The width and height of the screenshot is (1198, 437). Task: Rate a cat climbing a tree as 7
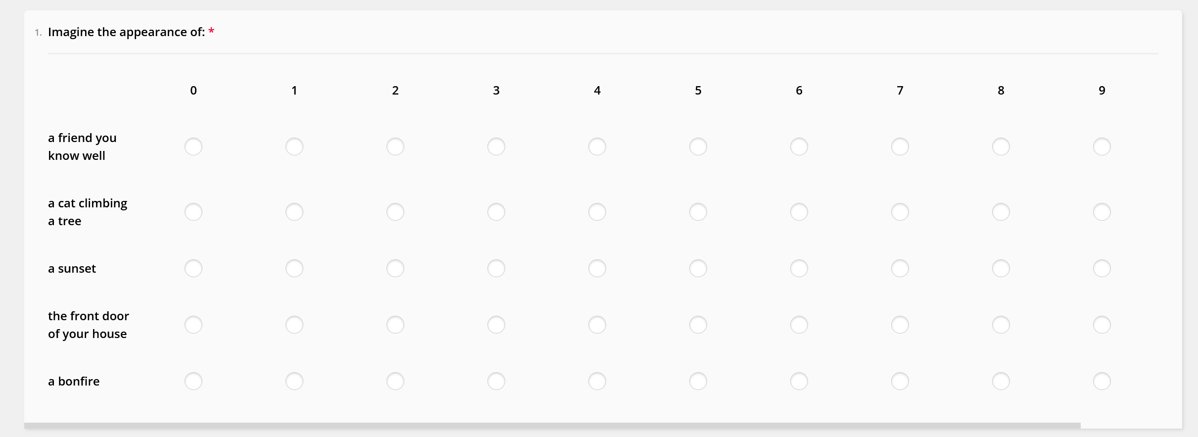click(x=900, y=212)
